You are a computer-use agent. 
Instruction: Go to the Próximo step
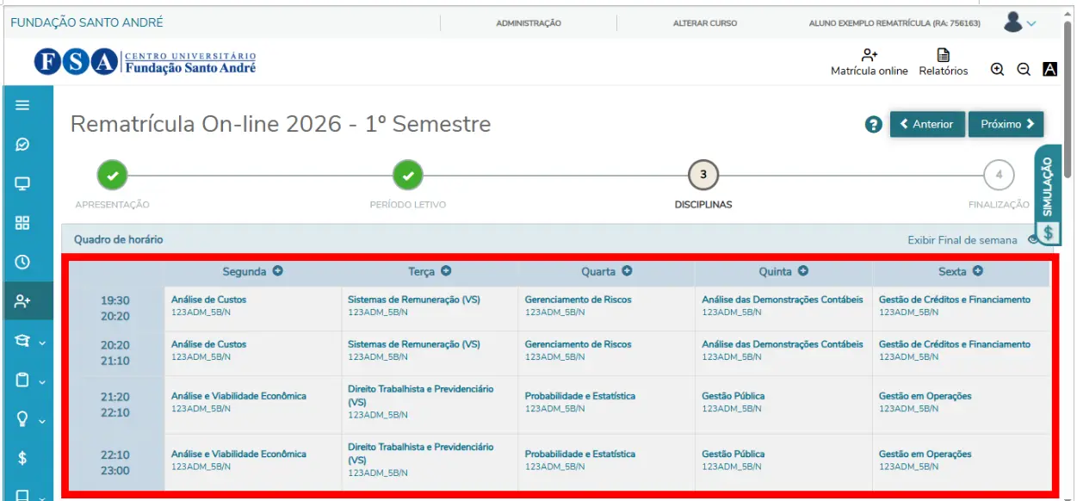tap(1006, 124)
